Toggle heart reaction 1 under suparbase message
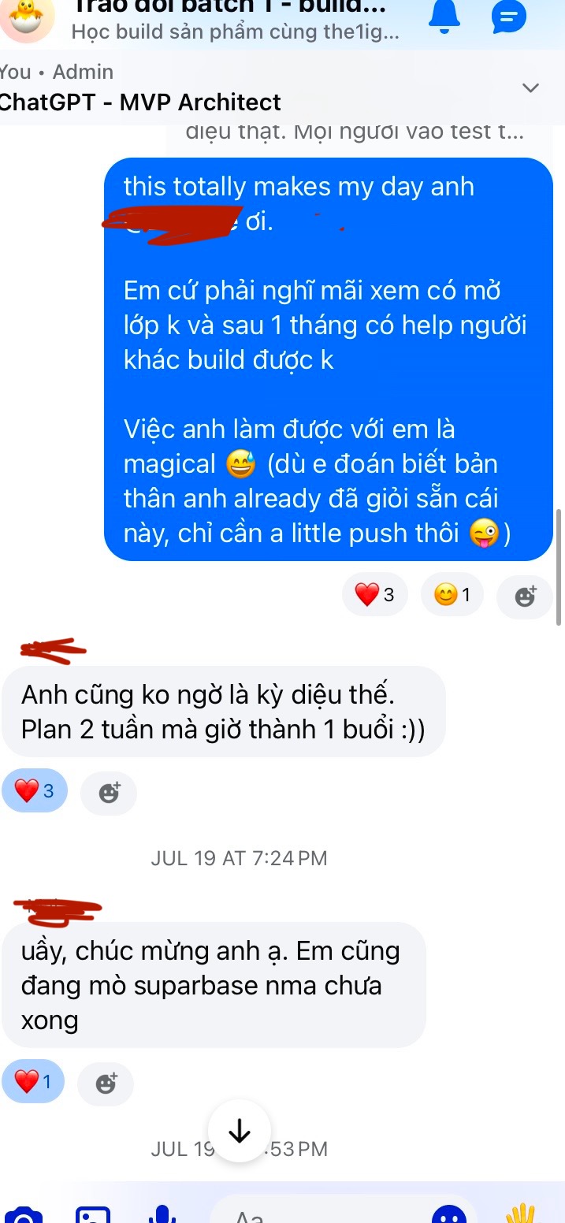Screen dimensions: 565x1223 click(x=33, y=1082)
